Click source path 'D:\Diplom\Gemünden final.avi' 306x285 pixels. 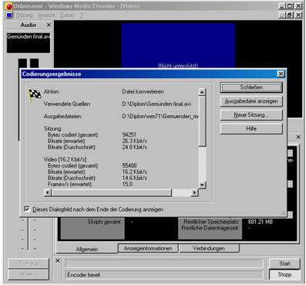tap(156, 103)
